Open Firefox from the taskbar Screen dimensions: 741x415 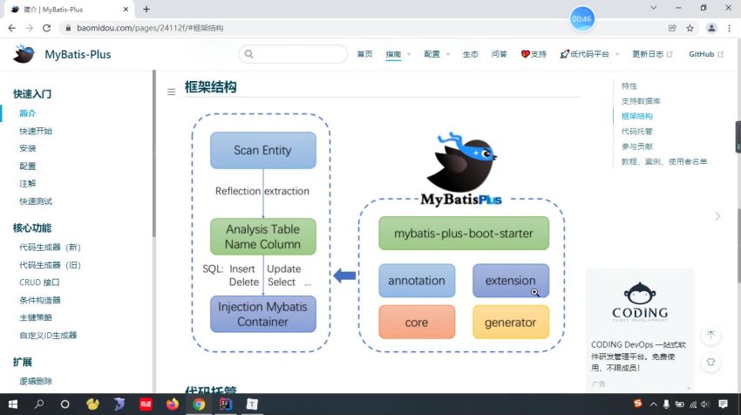click(x=172, y=405)
